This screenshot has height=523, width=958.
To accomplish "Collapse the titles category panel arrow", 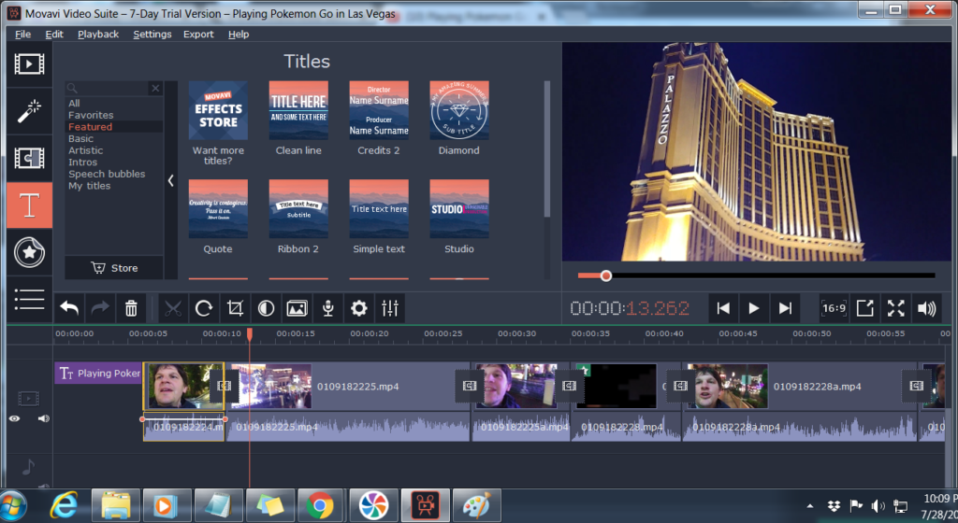I will click(170, 180).
